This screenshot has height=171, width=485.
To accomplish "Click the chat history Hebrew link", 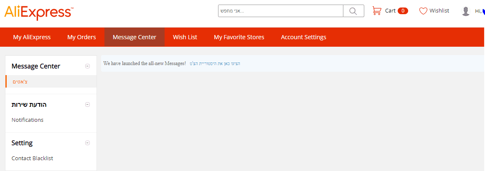I will pyautogui.click(x=215, y=64).
